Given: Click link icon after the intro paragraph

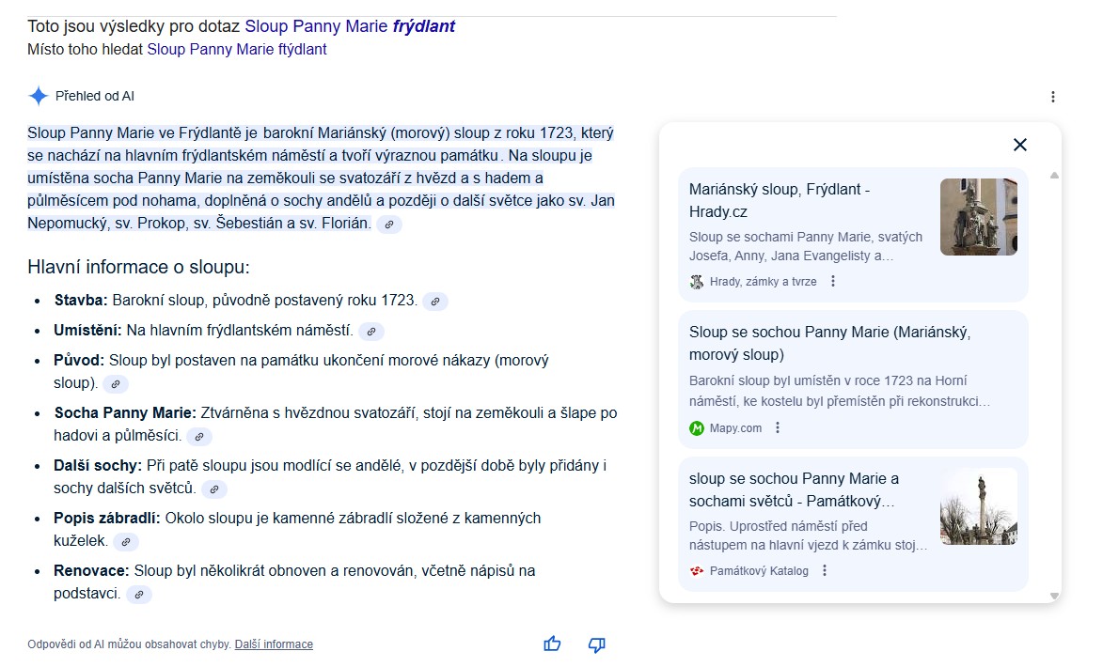Looking at the screenshot, I should [x=389, y=225].
